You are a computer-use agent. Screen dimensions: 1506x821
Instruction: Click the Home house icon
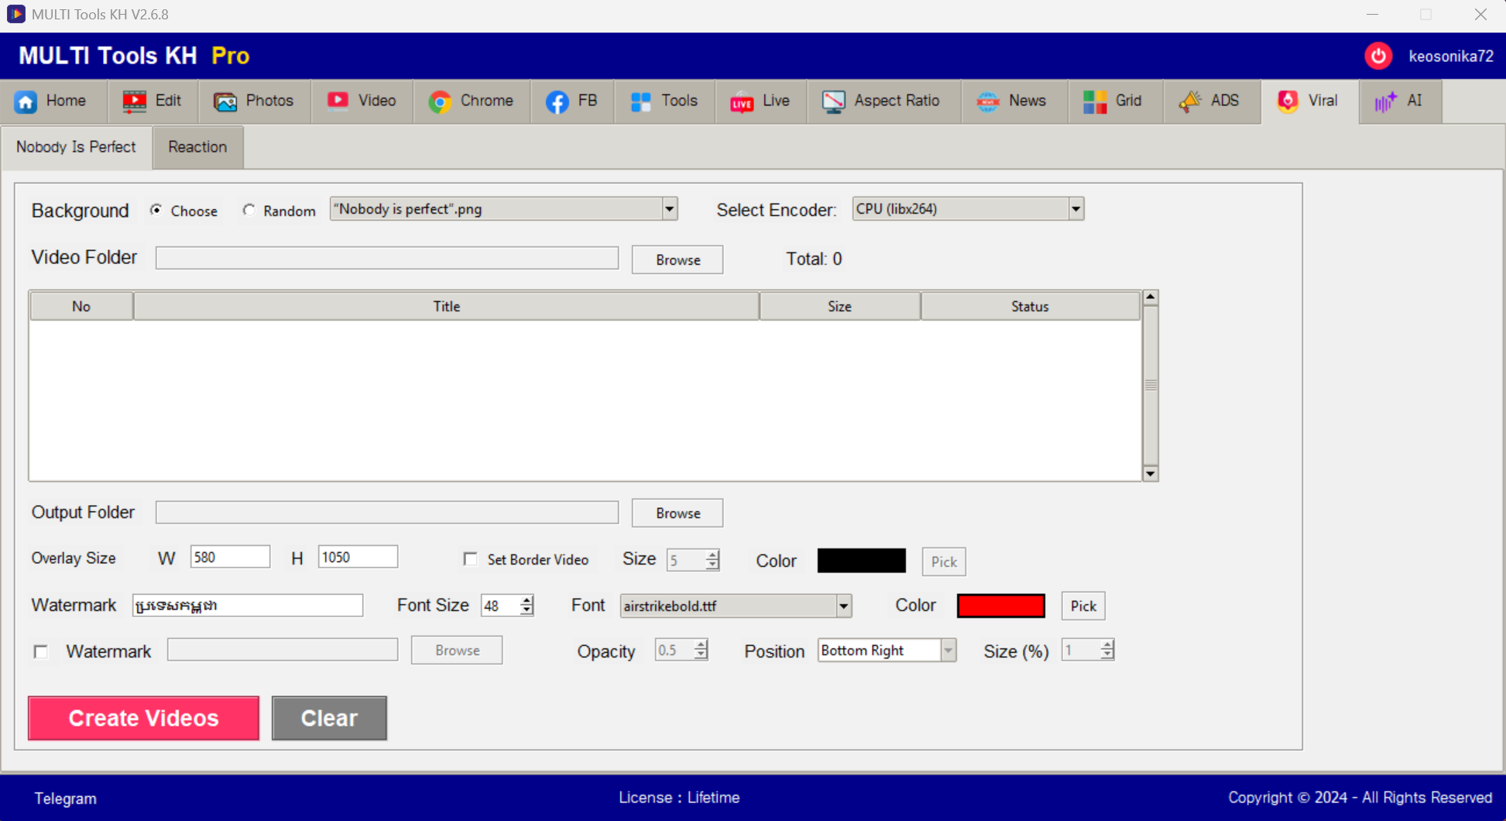pos(26,101)
